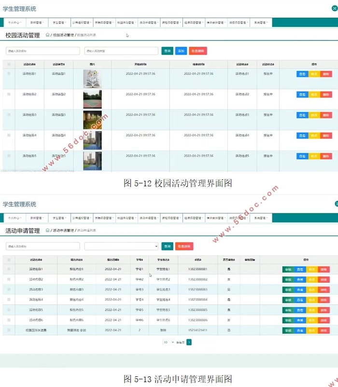Click 校园活动管理 breadcrumb link
The image size is (338, 387).
pos(63,35)
